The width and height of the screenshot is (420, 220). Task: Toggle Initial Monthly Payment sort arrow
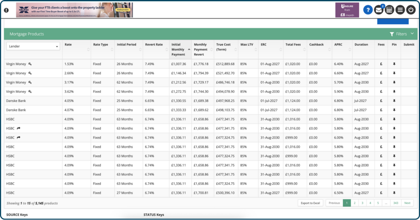tap(189, 50)
